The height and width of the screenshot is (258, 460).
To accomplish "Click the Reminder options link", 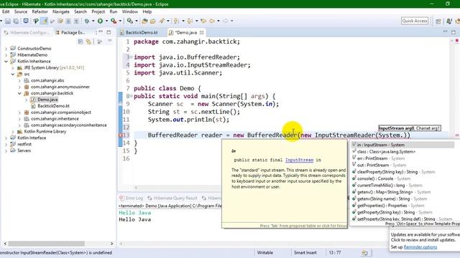I will click(x=420, y=247).
